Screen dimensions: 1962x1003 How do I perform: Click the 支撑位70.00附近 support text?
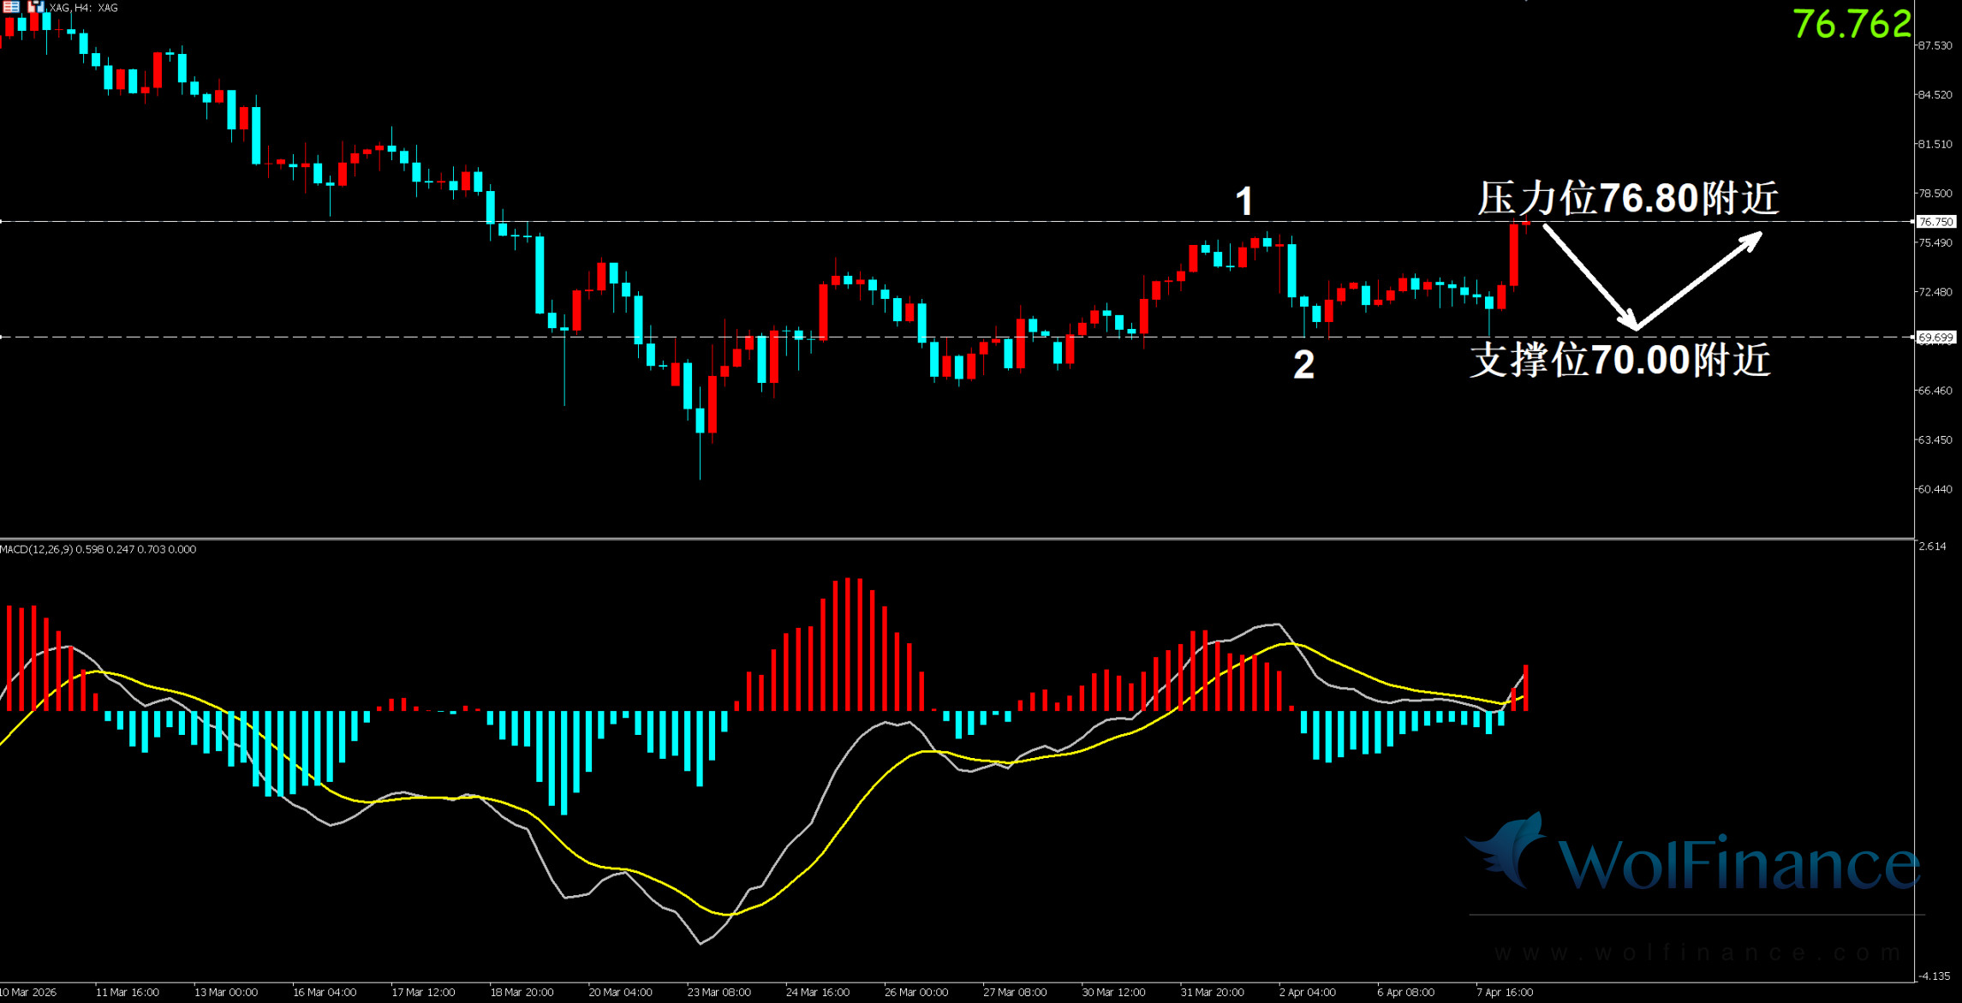click(1619, 360)
